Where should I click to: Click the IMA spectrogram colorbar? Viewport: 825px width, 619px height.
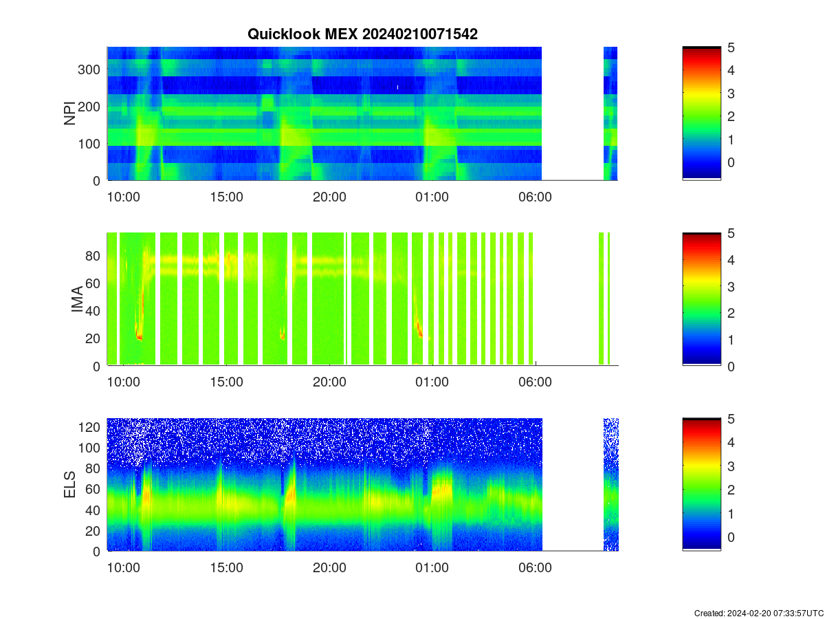(701, 299)
